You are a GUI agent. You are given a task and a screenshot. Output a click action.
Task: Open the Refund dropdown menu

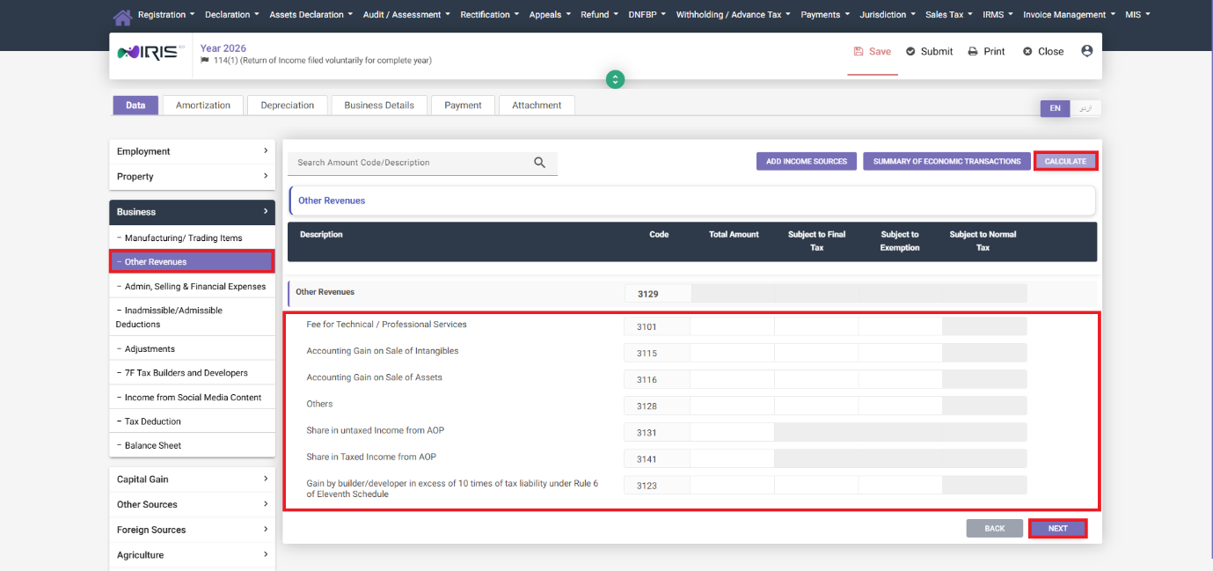coord(599,15)
